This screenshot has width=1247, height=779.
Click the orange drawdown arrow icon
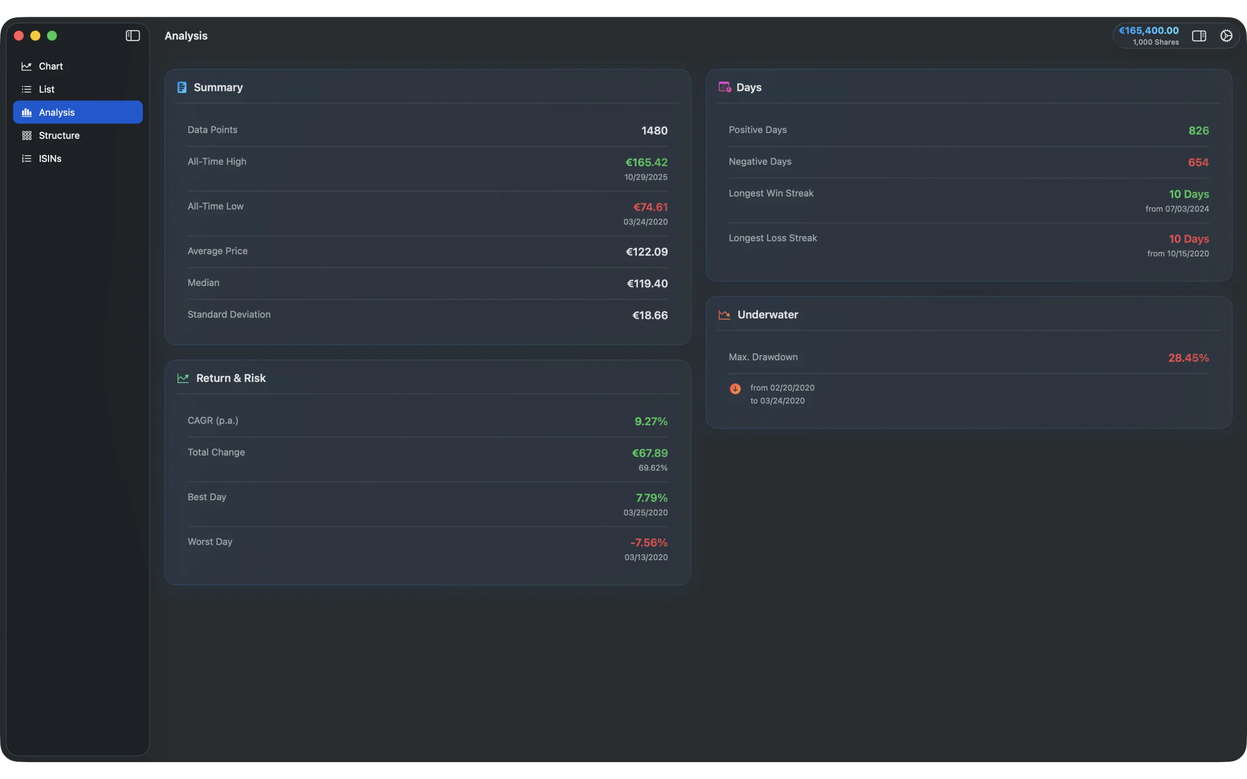735,389
